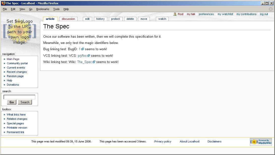Click the Firefox throbber icon
Screen dimensions: 275x155
(x=271, y=9)
